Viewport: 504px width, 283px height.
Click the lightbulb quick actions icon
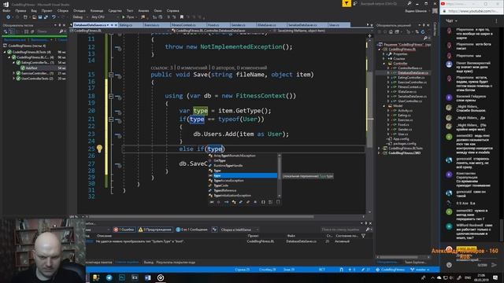click(99, 149)
